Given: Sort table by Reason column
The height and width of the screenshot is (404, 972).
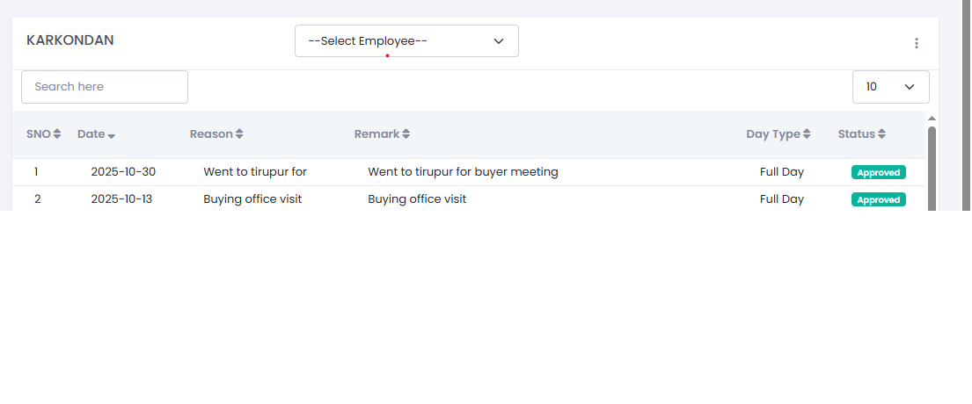Looking at the screenshot, I should point(216,134).
